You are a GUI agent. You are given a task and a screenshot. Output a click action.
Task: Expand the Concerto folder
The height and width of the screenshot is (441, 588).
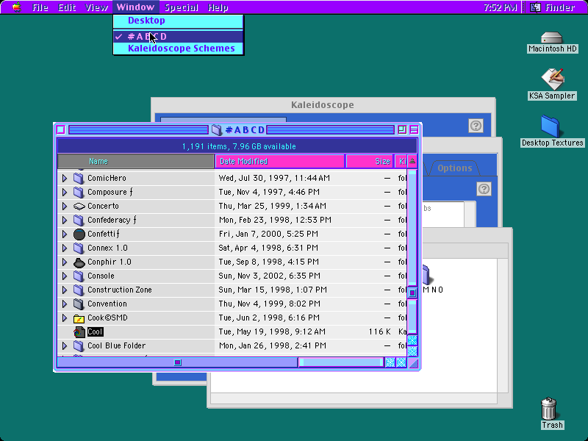pos(65,206)
